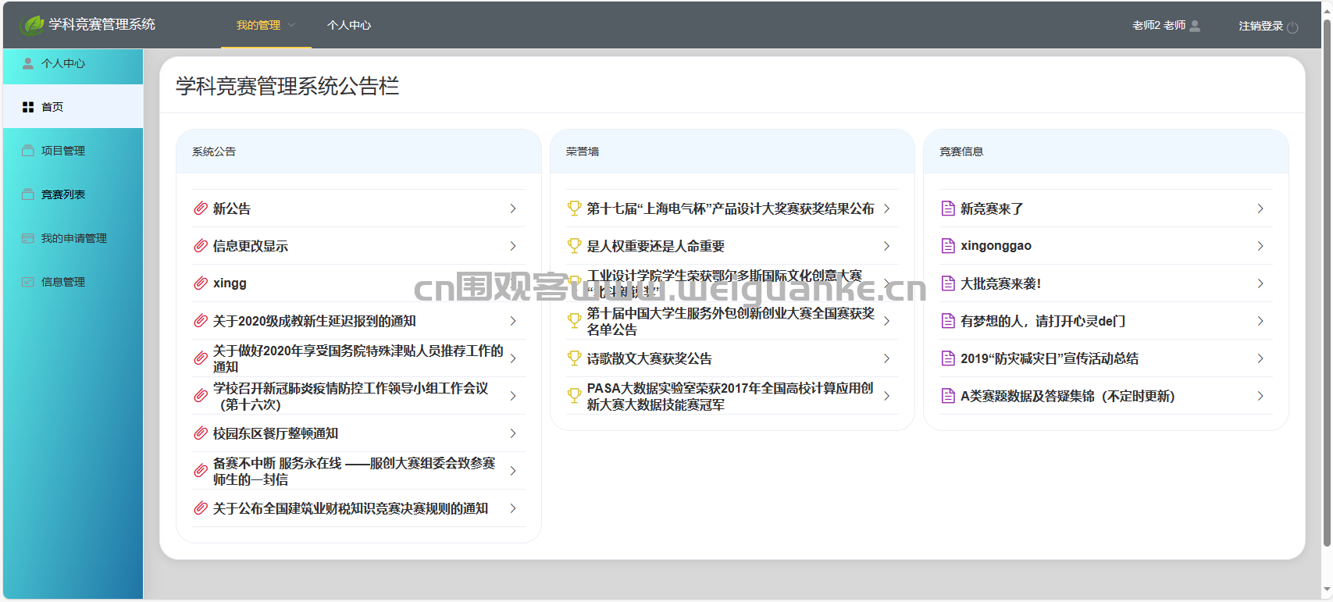Click the chevron at right of 新公告 row
The image size is (1333, 602).
tap(513, 208)
